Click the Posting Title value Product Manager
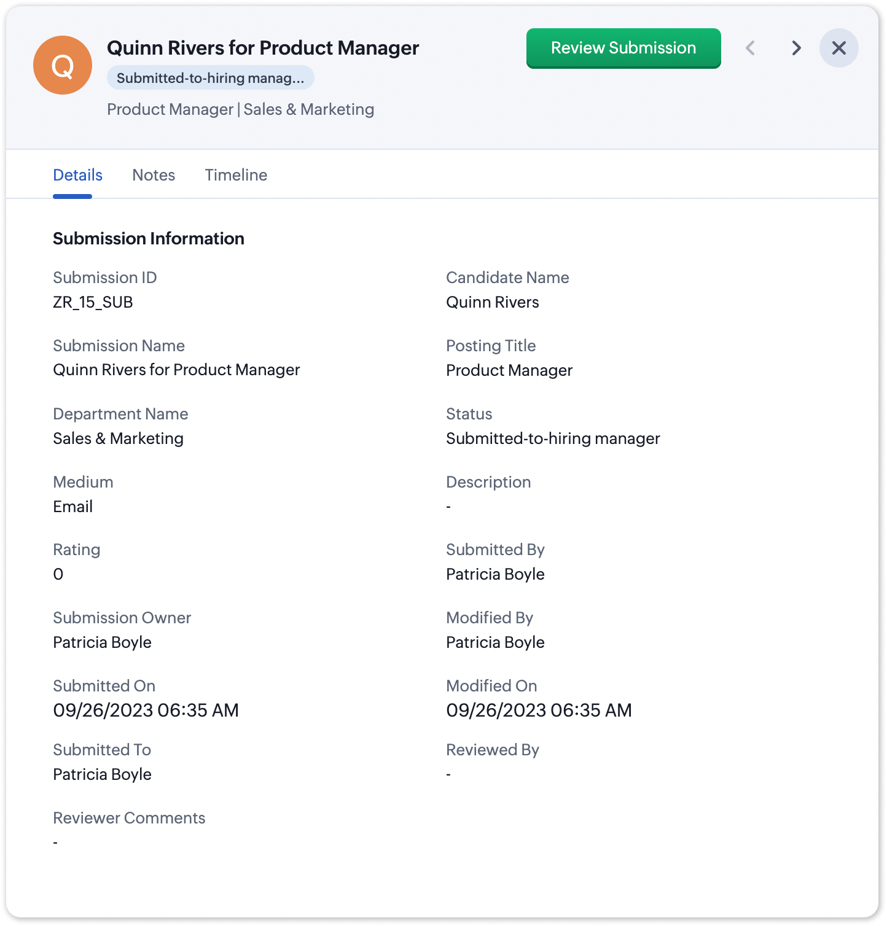887x926 pixels. [509, 370]
